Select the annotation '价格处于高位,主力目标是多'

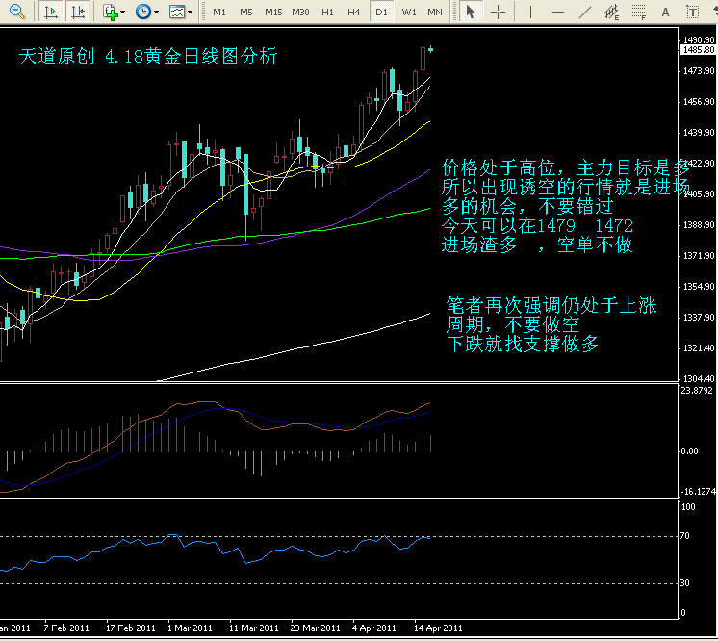coord(566,168)
